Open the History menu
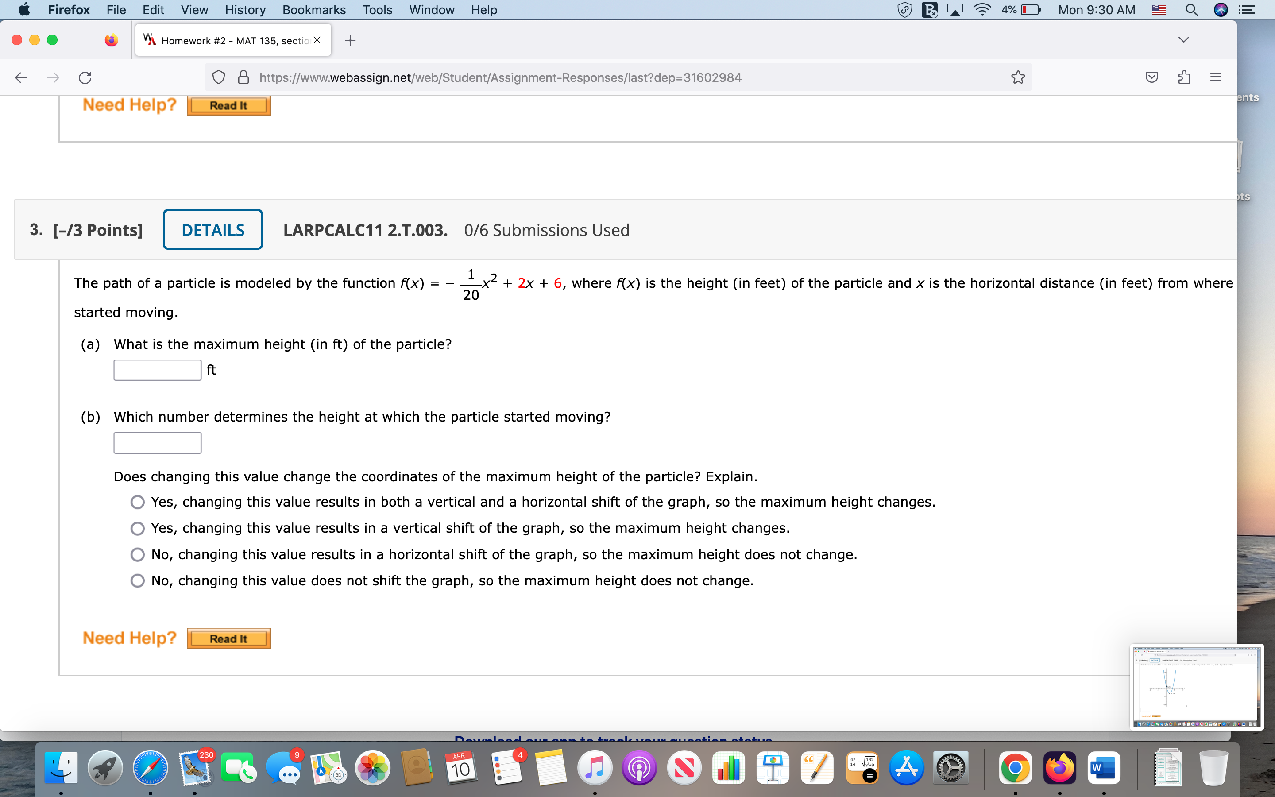Image resolution: width=1275 pixels, height=797 pixels. click(245, 9)
